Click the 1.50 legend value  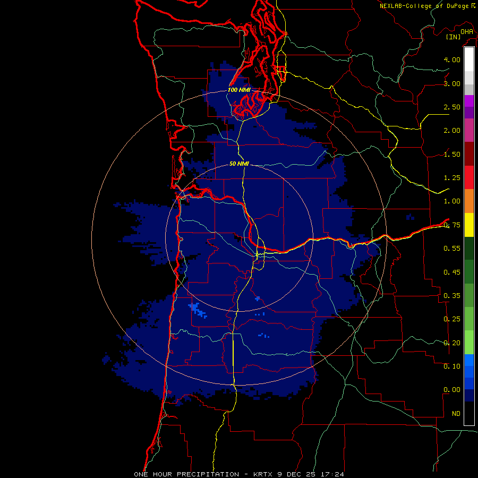tap(452, 154)
